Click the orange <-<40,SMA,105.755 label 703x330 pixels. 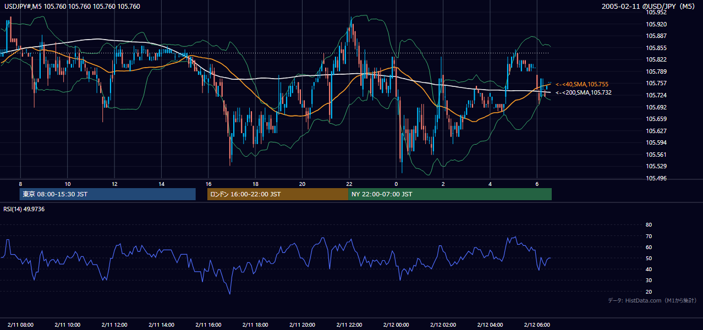click(582, 84)
